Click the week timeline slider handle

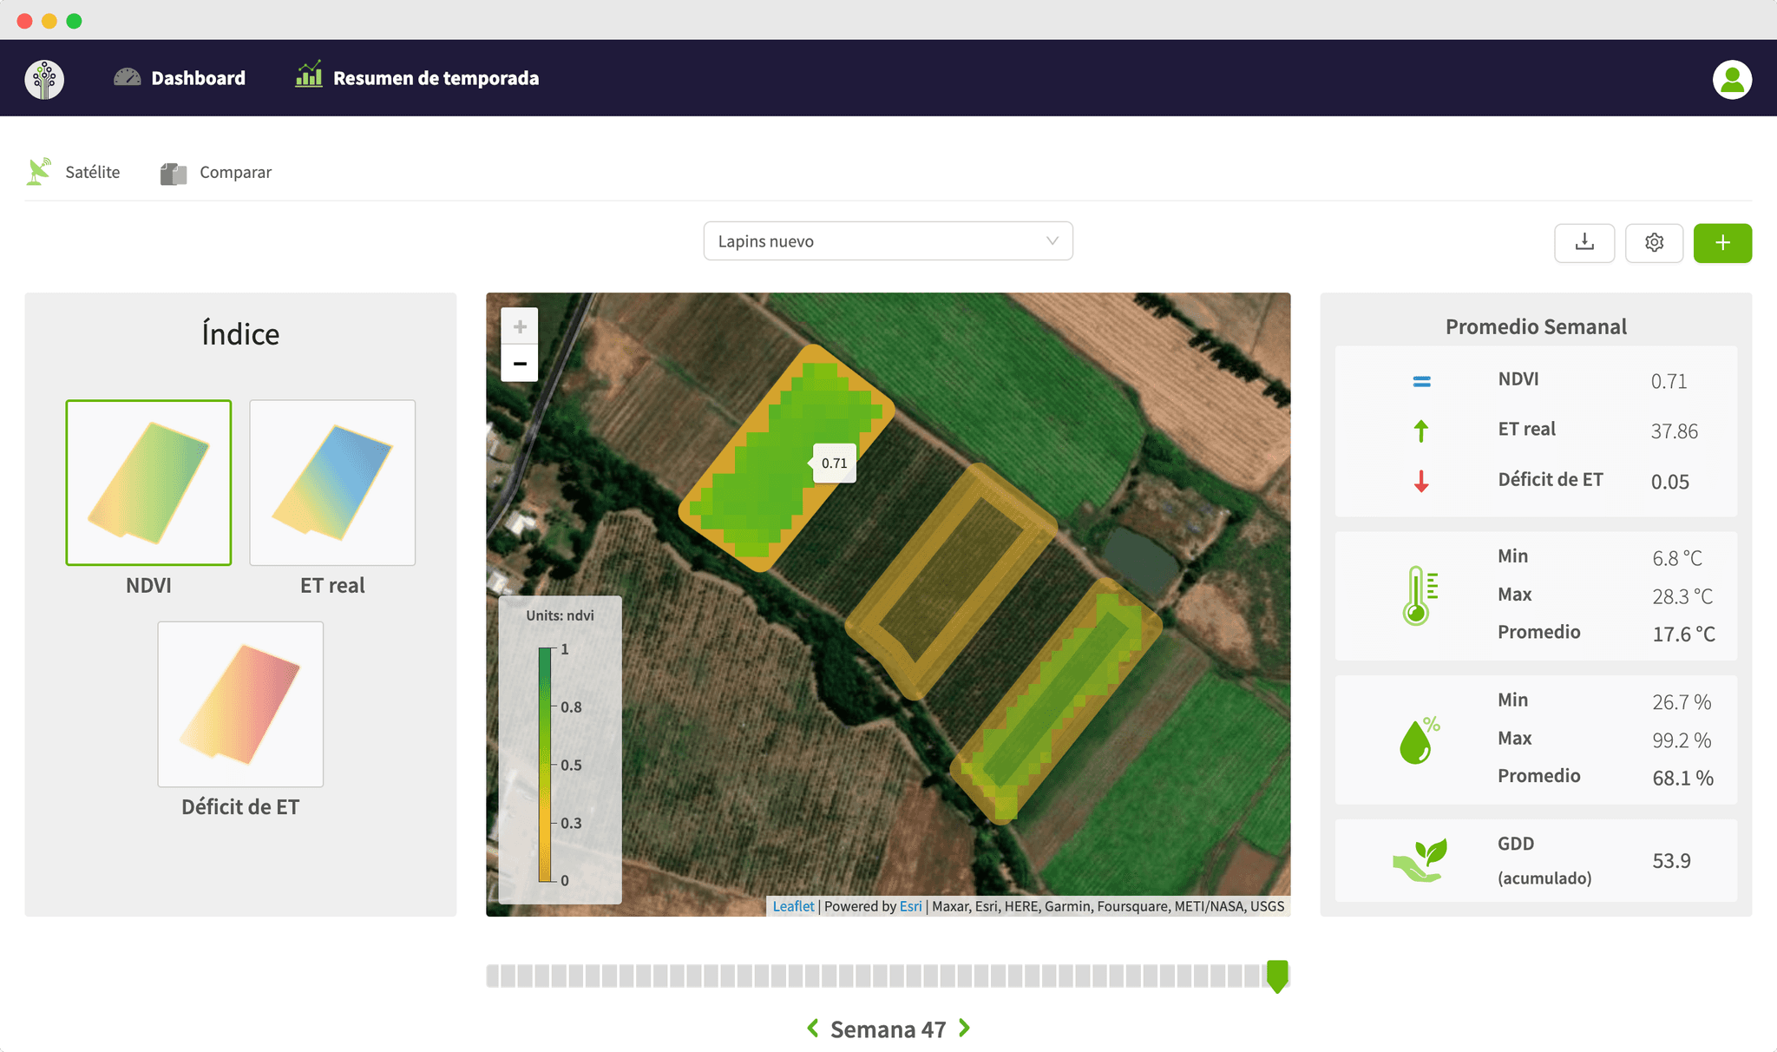pos(1276,976)
